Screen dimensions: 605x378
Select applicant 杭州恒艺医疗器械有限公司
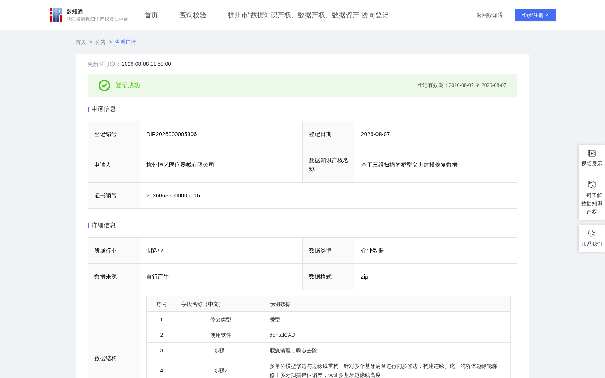[x=180, y=165]
